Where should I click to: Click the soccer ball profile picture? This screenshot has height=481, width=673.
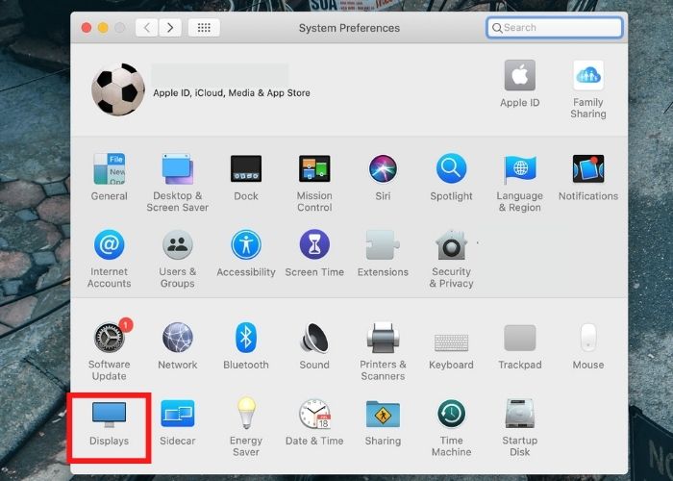point(118,89)
